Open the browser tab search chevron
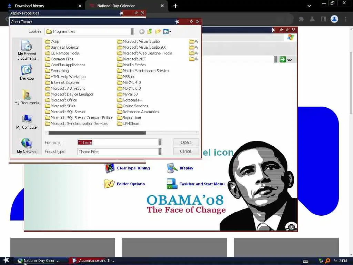The image size is (353, 265). click(309, 6)
